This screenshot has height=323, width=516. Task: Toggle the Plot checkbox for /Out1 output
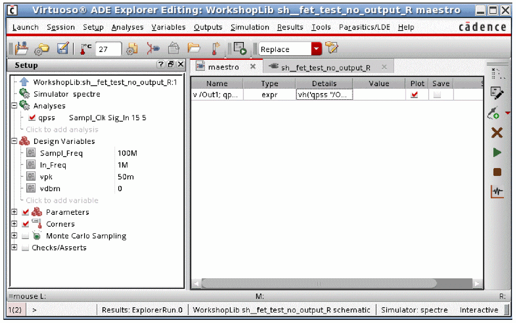415,95
